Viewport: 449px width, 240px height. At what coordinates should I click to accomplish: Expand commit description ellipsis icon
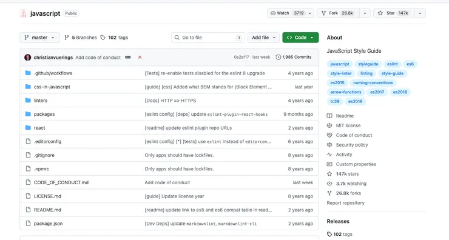point(127,57)
